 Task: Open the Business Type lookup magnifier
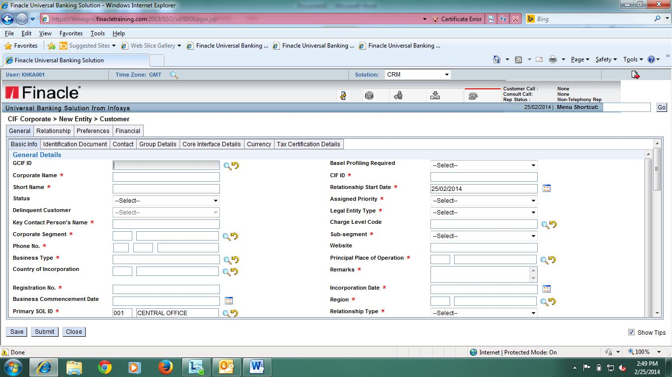click(227, 259)
